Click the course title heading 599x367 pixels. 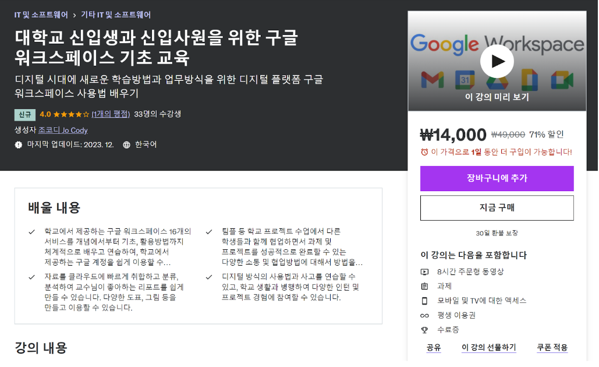[156, 47]
